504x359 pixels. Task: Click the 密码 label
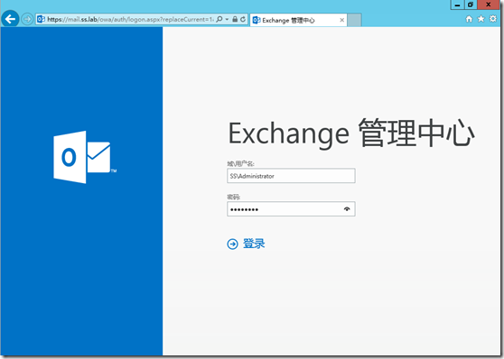pyautogui.click(x=234, y=197)
